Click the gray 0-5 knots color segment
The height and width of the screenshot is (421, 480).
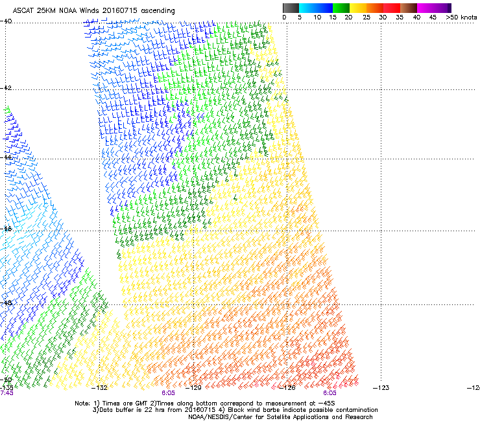tap(291, 8)
